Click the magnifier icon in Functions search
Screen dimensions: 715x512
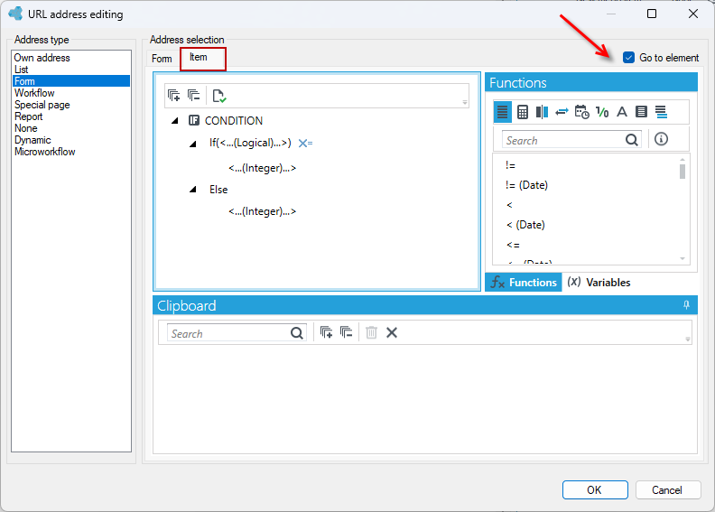coord(632,139)
